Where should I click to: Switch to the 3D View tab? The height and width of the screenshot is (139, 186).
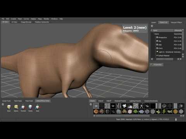(5, 22)
